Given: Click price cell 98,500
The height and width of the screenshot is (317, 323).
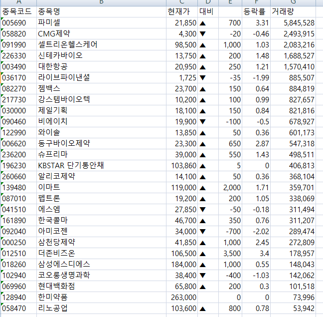Looking at the screenshot, I should [x=182, y=45].
